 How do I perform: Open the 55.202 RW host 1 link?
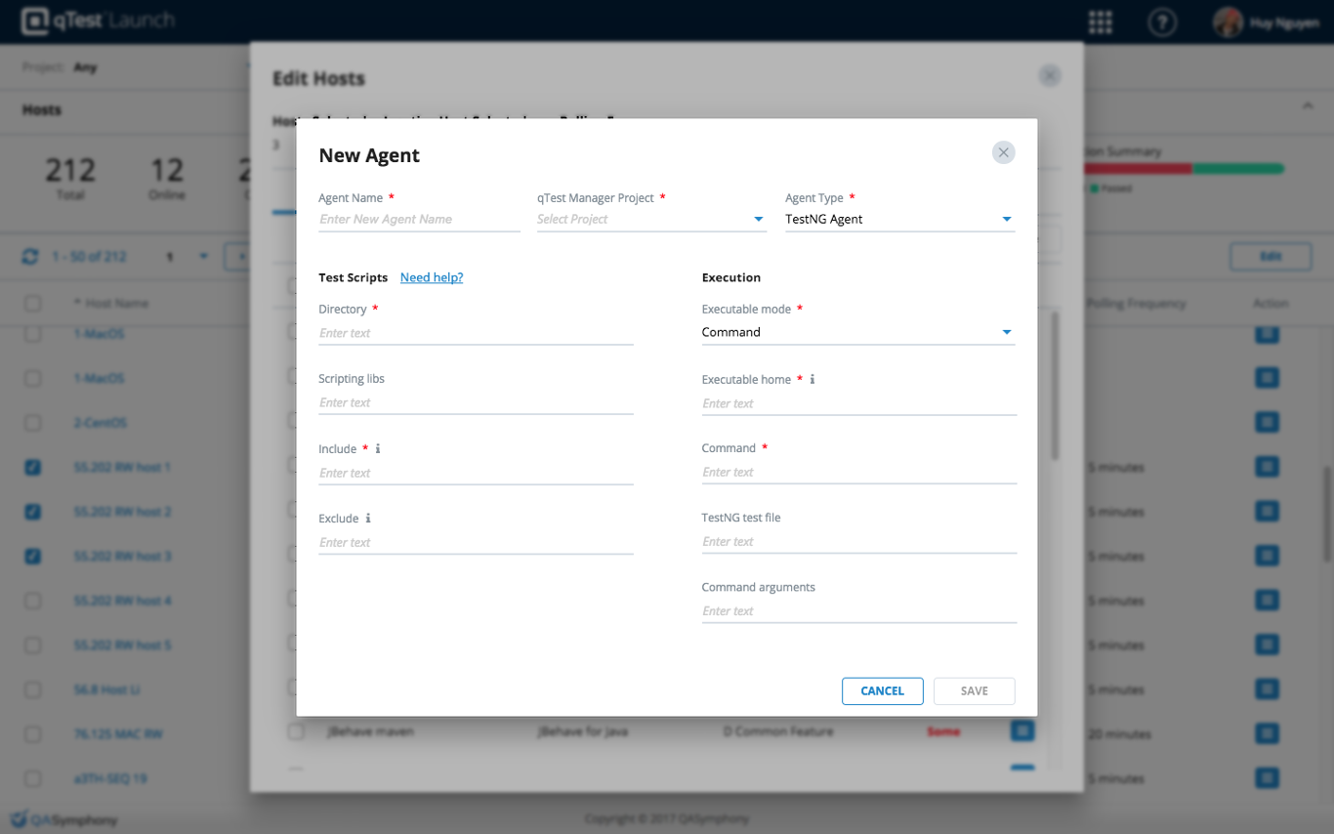[123, 468]
